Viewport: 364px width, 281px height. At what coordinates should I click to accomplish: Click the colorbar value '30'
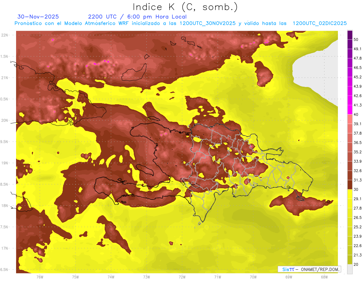[x=356, y=189]
